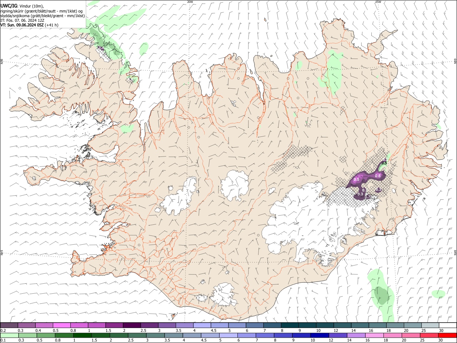
Task: Pick the deep navy blue swatch in lower scale
Action: click(319, 335)
